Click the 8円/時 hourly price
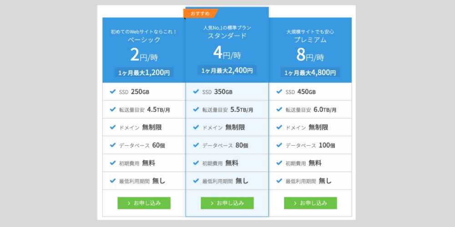 click(x=310, y=55)
